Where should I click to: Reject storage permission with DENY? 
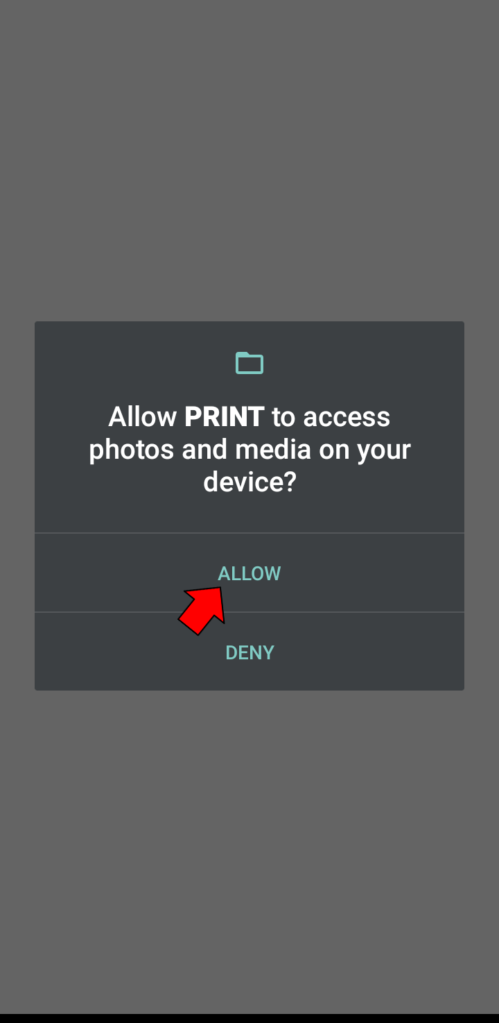[249, 652]
